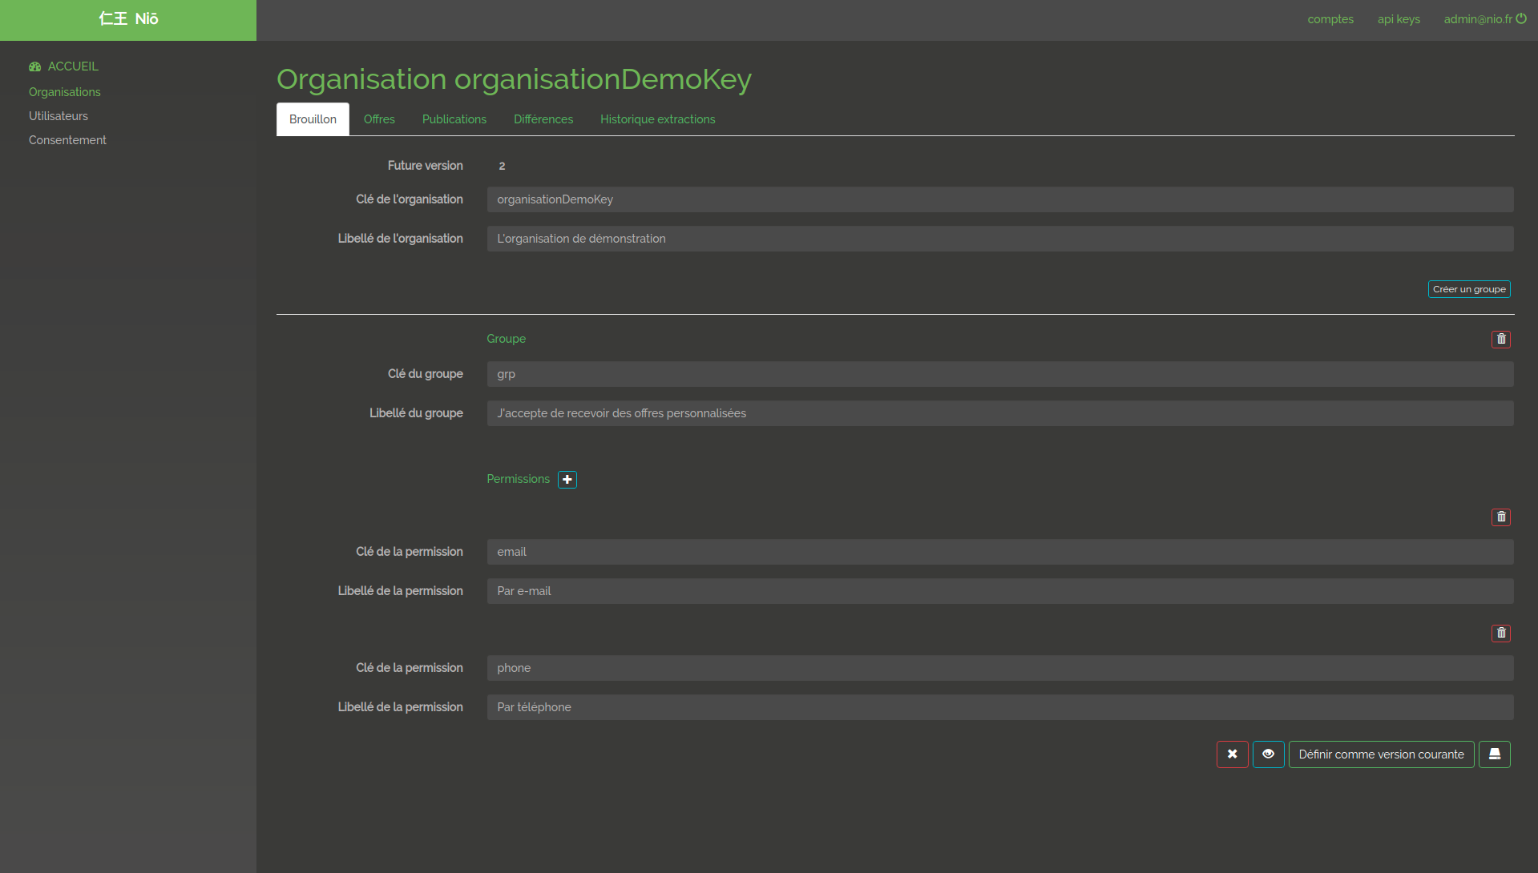
Task: Click the 'Libellé de l'organisation' input field
Action: [999, 239]
